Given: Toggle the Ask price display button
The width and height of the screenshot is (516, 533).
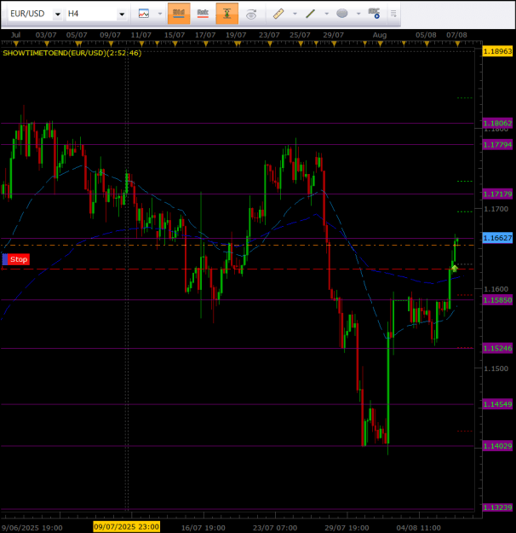Looking at the screenshot, I should [203, 14].
